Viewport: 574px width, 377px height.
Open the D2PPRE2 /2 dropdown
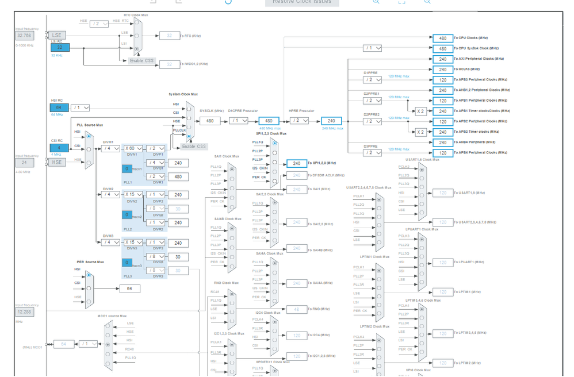click(x=373, y=121)
